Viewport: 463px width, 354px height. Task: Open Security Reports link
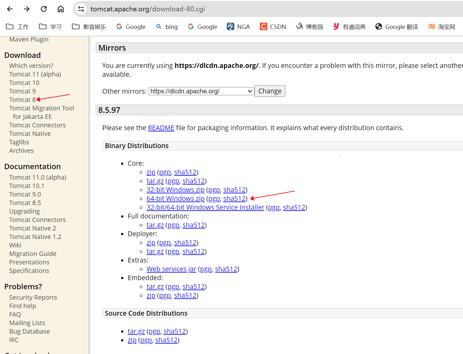pyautogui.click(x=33, y=297)
